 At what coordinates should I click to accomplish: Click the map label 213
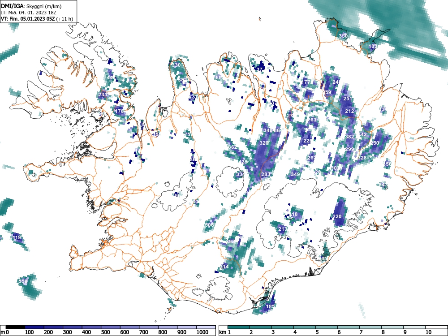tap(283, 229)
